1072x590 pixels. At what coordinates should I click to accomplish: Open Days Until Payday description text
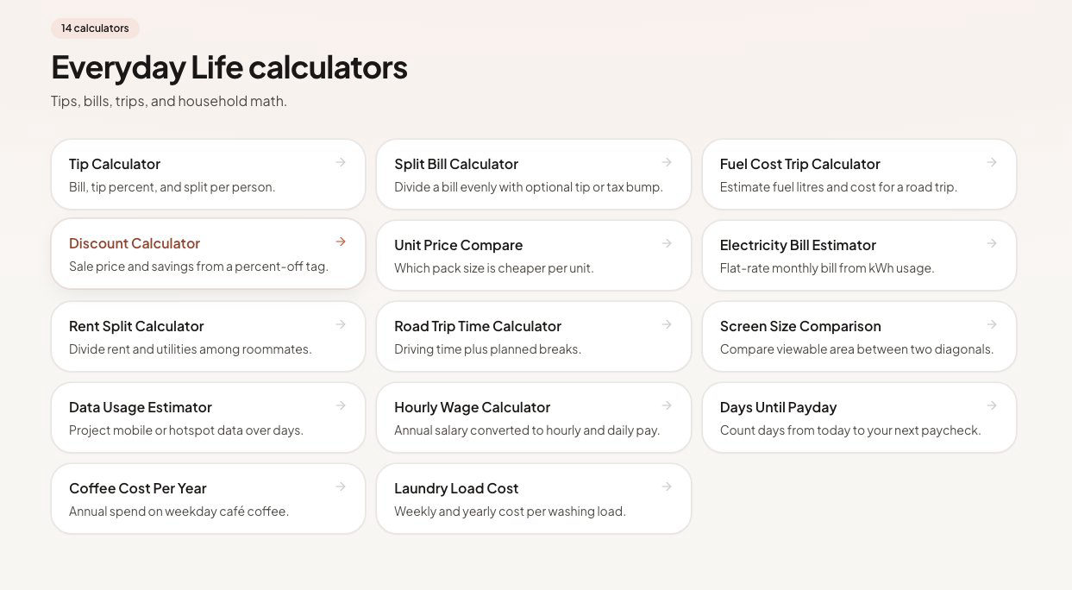850,430
